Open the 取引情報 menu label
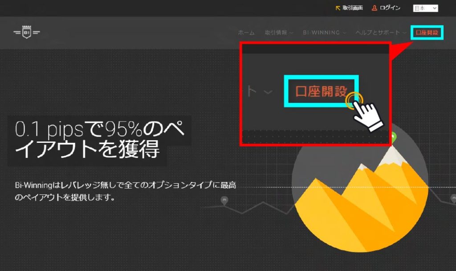Image resolution: width=456 pixels, height=271 pixels. point(276,33)
